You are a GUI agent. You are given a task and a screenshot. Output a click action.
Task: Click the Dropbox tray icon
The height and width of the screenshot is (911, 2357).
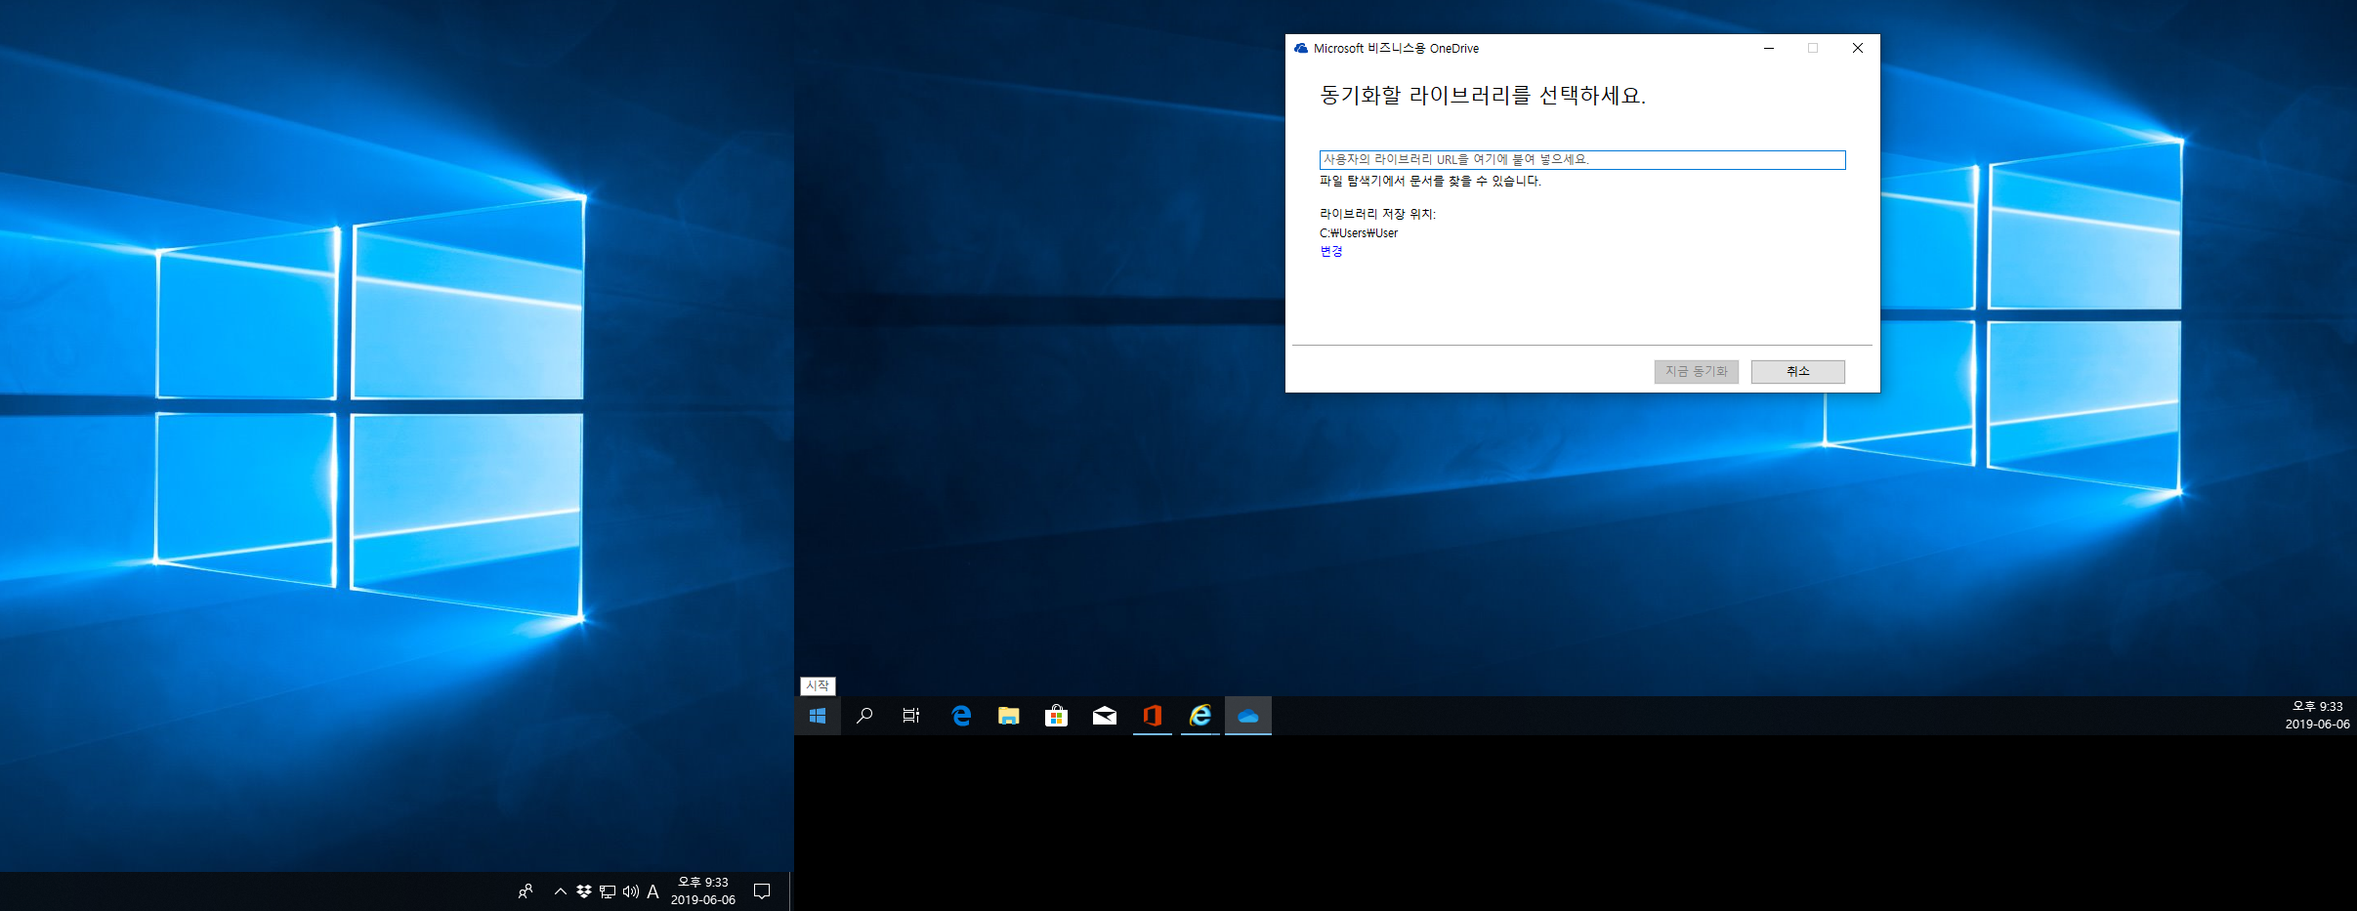(x=584, y=891)
